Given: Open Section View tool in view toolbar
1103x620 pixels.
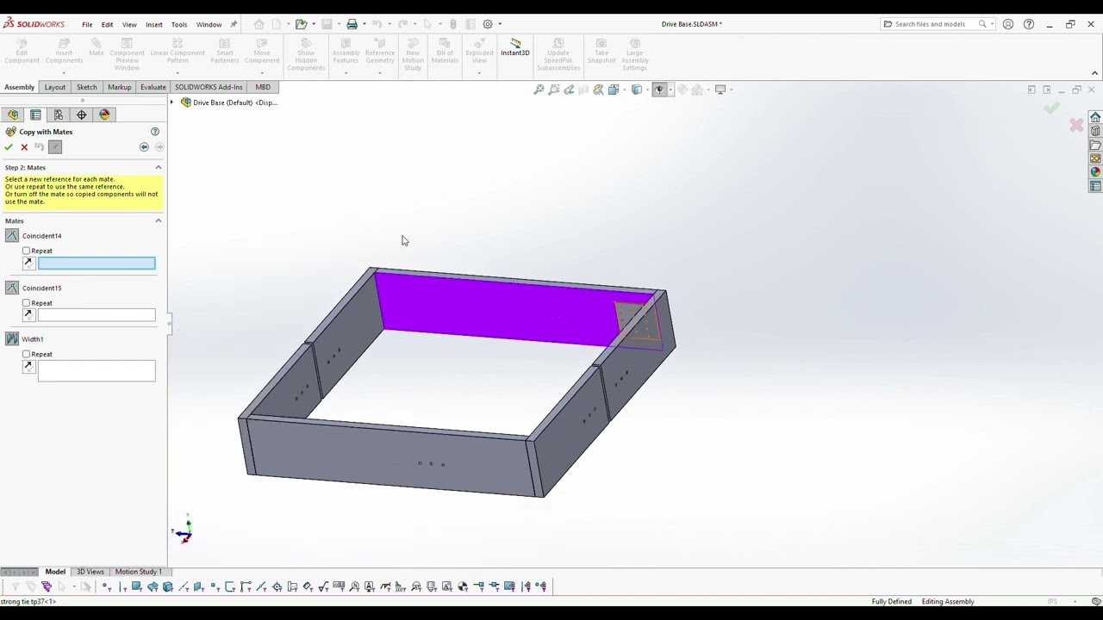Looking at the screenshot, I should click(x=583, y=90).
